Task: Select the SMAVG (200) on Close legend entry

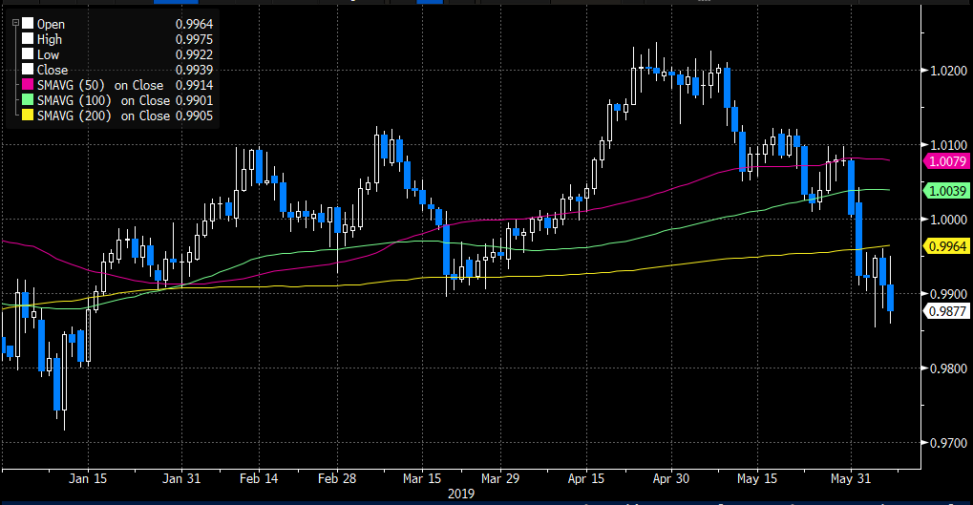Action: click(x=104, y=116)
